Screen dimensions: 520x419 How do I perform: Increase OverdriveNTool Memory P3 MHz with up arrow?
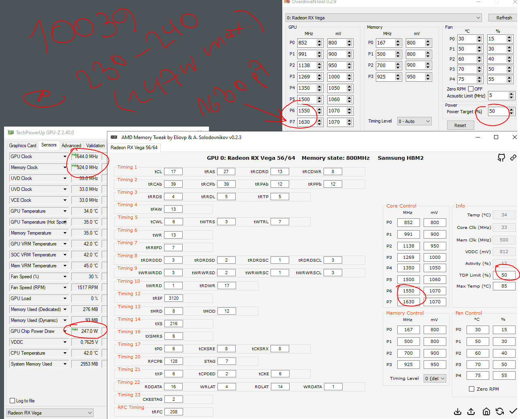(x=398, y=75)
